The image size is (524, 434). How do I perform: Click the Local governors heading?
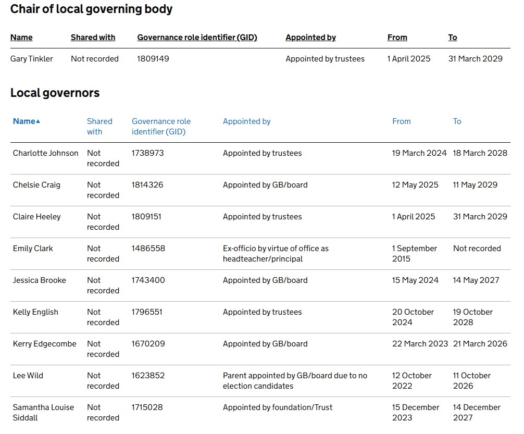tap(55, 93)
